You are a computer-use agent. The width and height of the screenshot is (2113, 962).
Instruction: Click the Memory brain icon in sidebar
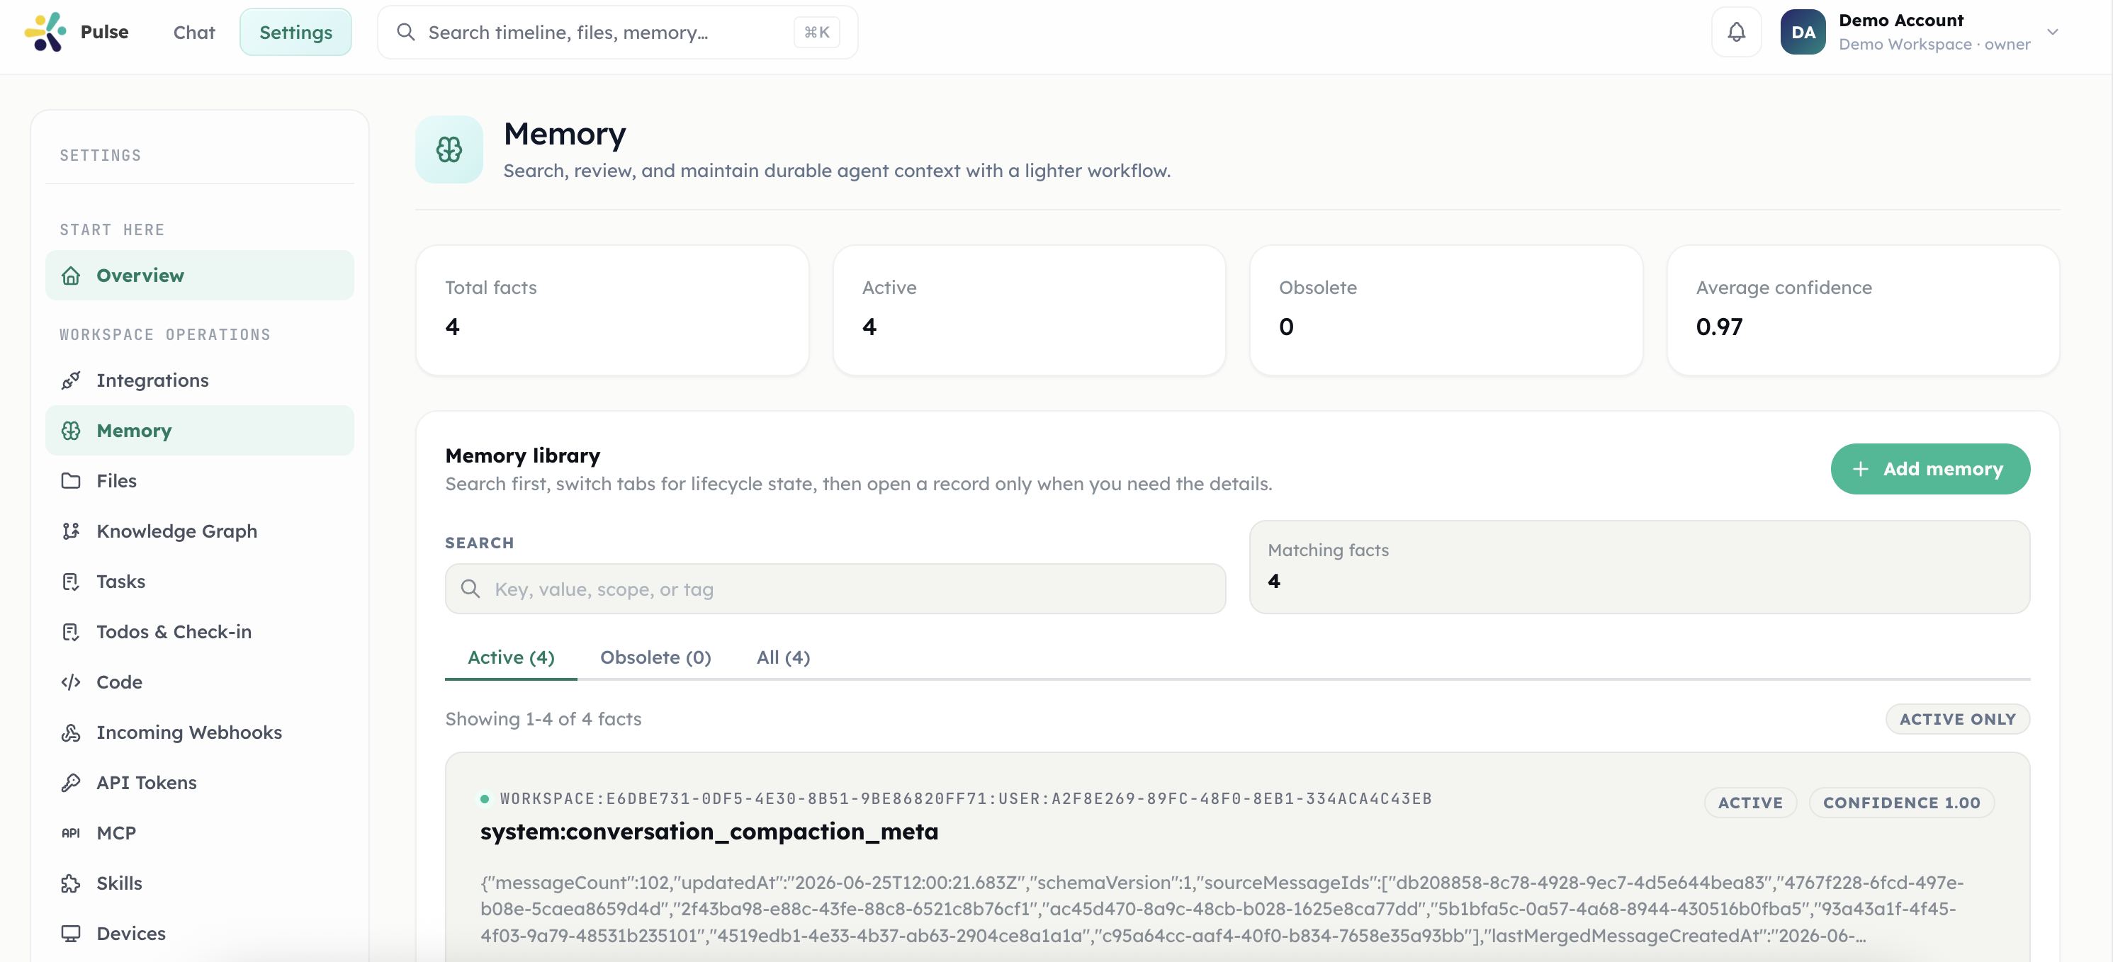point(72,431)
